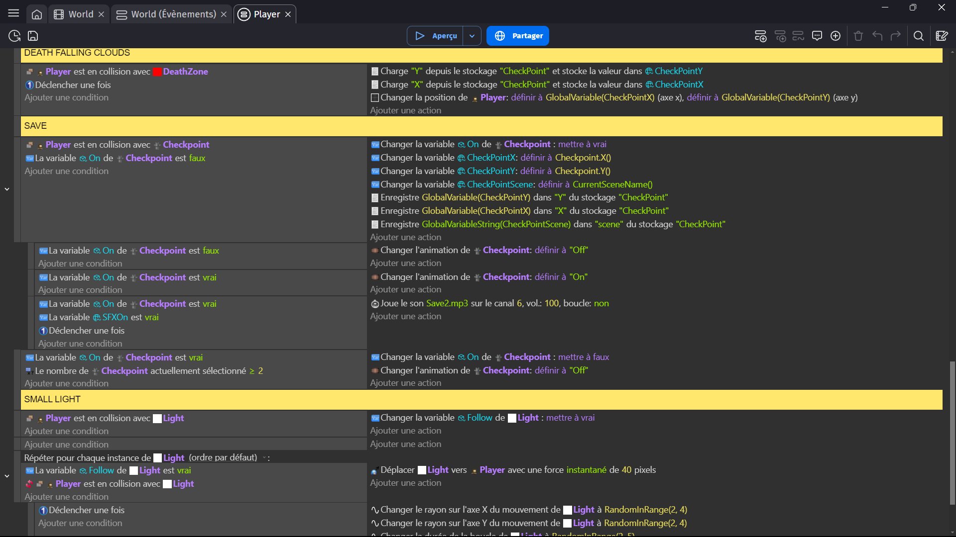Open the hamburger main menu

[x=13, y=13]
